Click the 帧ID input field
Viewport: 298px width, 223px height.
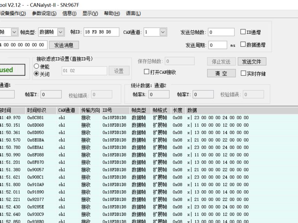coord(101,32)
